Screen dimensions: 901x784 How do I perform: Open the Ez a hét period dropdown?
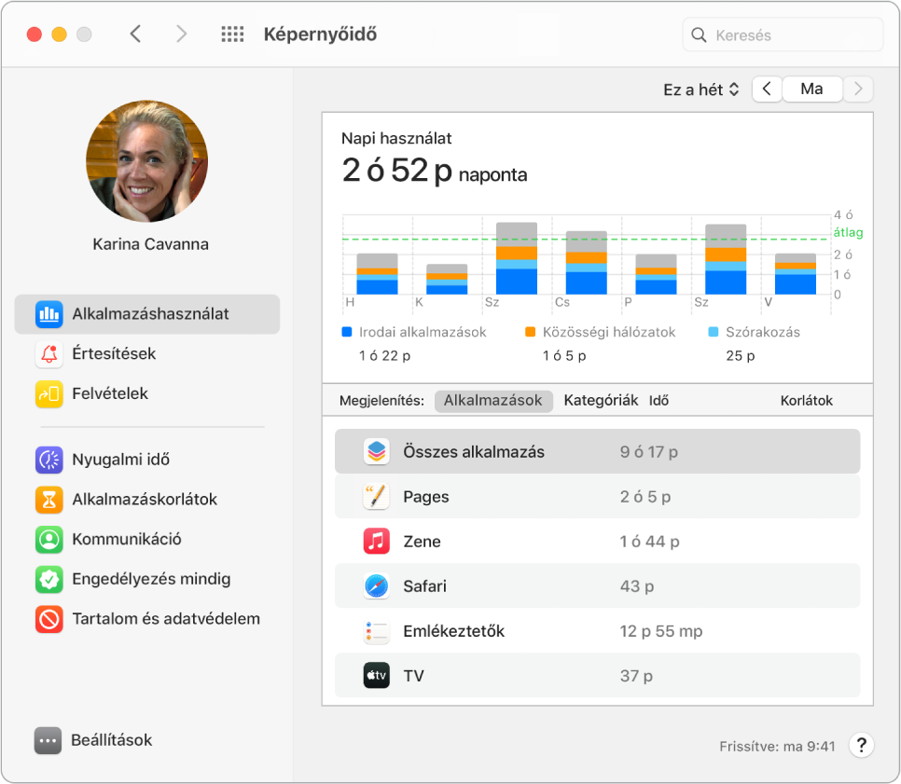tap(701, 89)
